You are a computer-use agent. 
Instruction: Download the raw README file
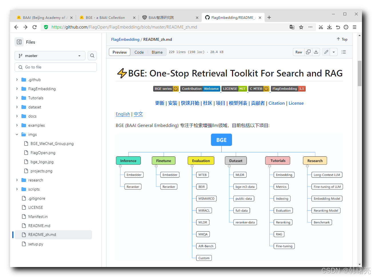(316, 52)
